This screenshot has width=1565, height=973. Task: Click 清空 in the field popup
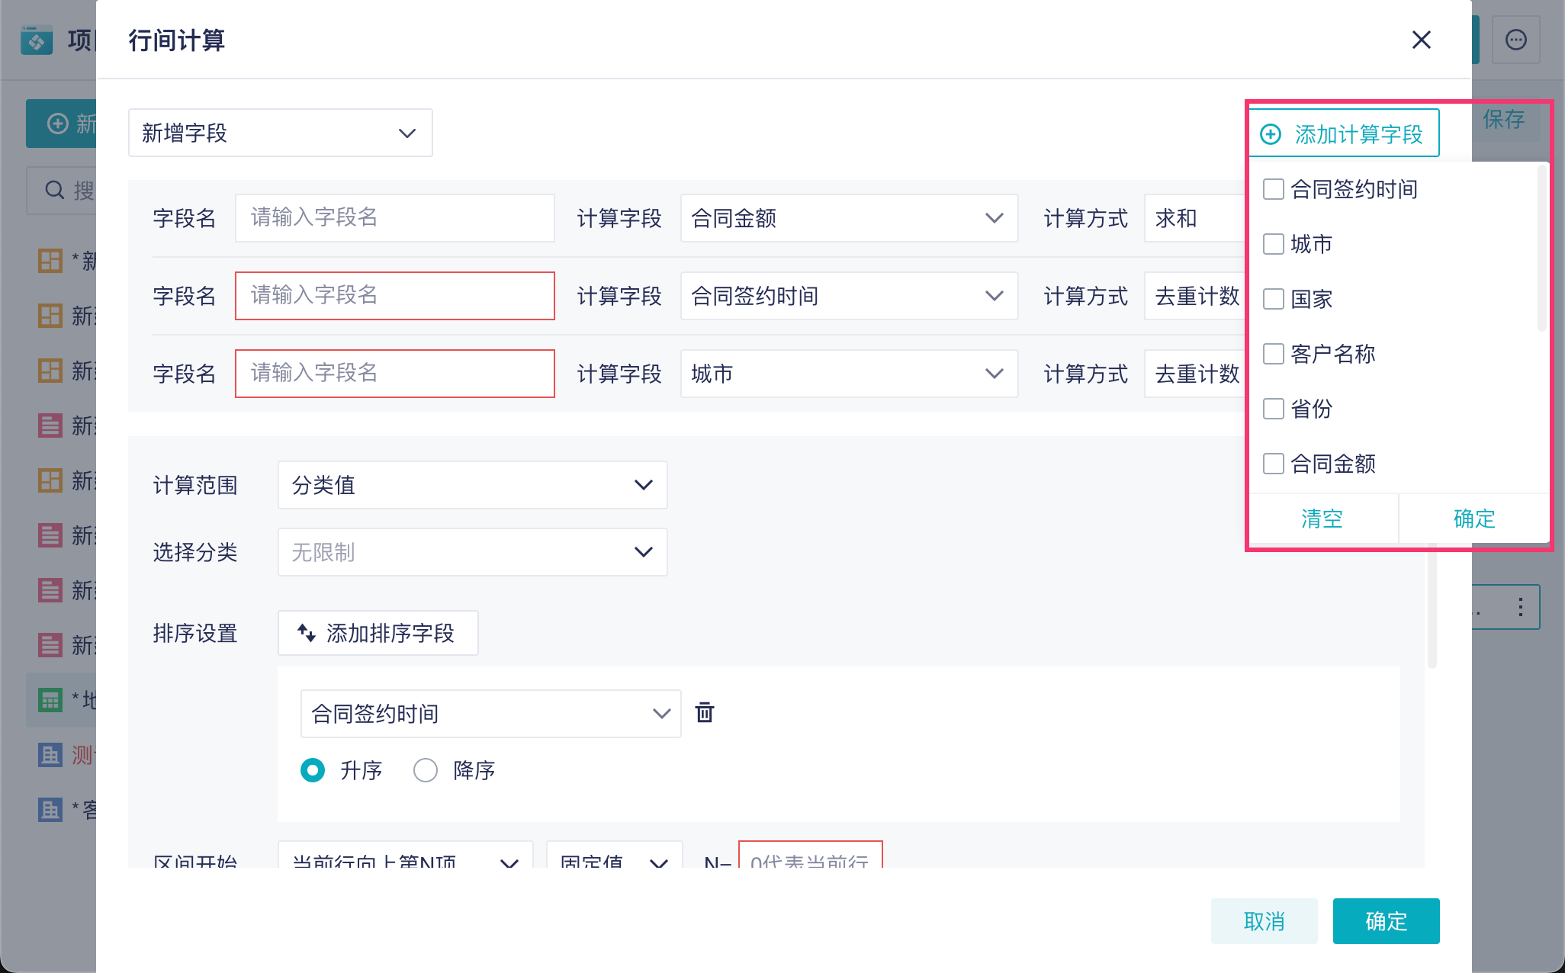tap(1322, 519)
